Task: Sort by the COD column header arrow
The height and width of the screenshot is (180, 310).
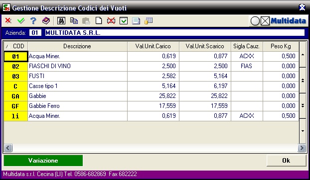Action: pos(7,46)
